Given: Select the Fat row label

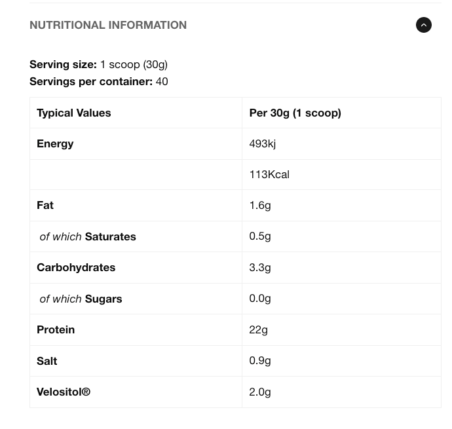Looking at the screenshot, I should tap(45, 205).
